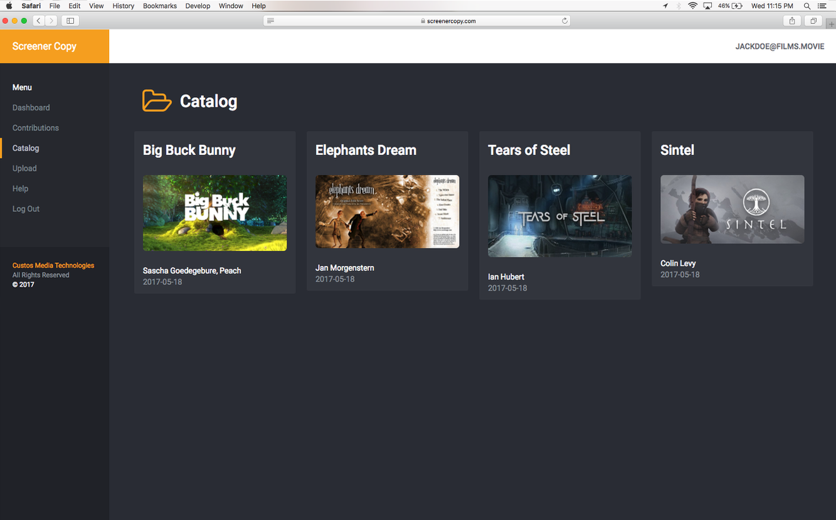Click the screenercopy.com address bar

pos(416,21)
